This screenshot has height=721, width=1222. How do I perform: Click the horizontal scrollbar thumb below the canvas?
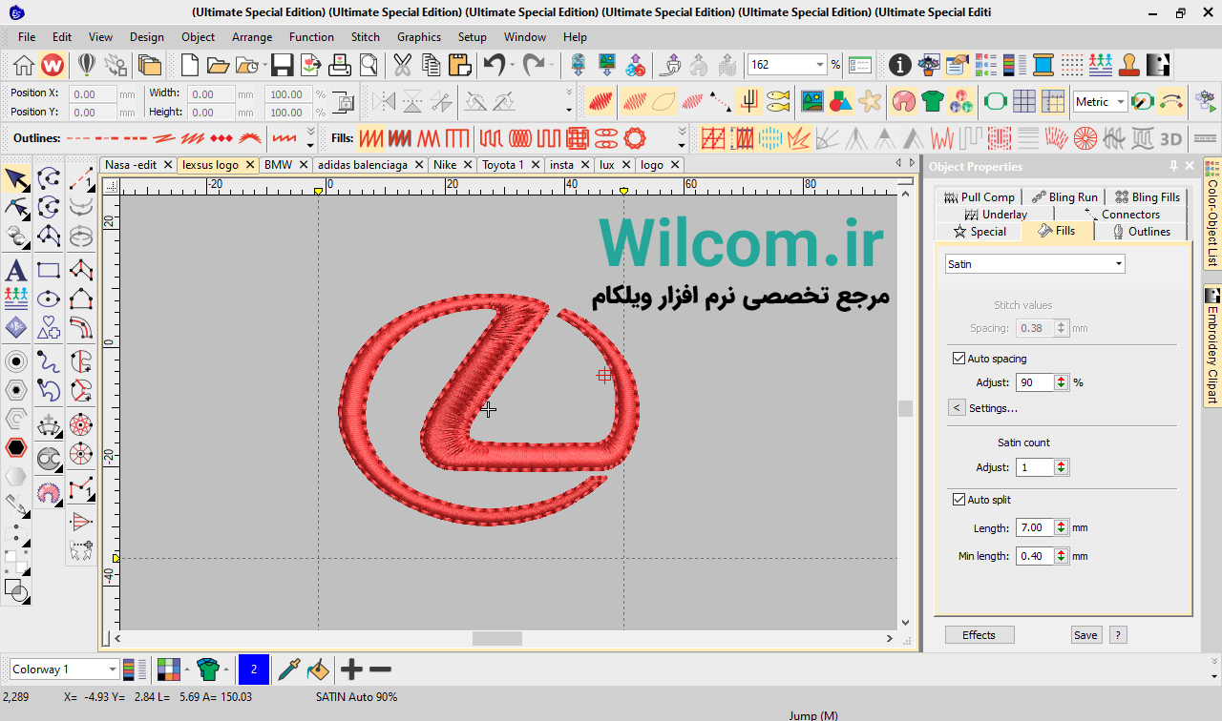coord(496,638)
